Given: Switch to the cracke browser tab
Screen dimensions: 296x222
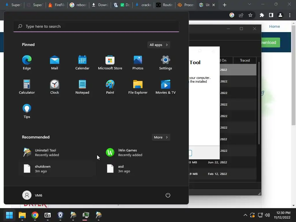Looking at the screenshot, I should pos(143,5).
